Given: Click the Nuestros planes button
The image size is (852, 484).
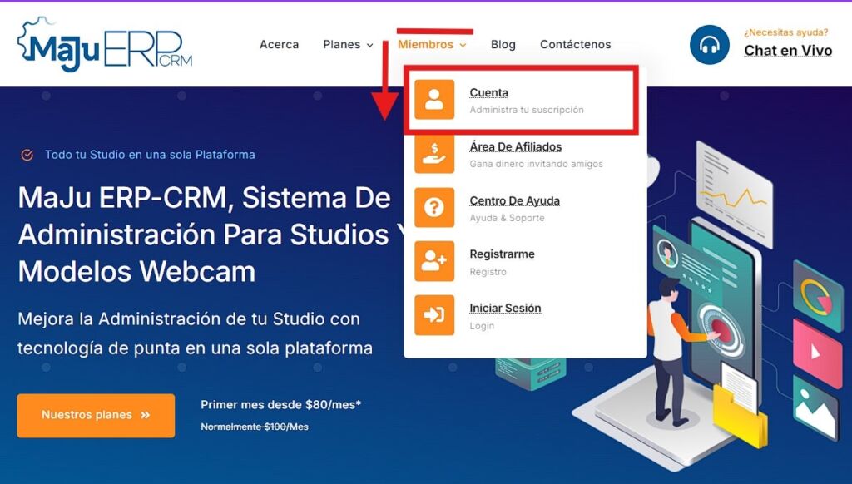Looking at the screenshot, I should point(95,416).
